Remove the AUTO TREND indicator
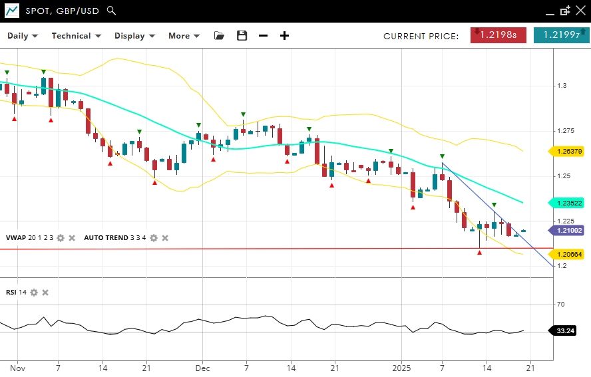 pos(165,238)
